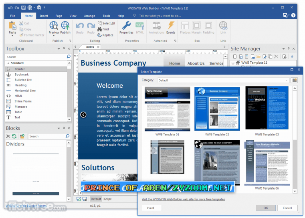Image resolution: width=305 pixels, height=218 pixels.
Task: Pin the Toolbox panel
Action: 64,48
